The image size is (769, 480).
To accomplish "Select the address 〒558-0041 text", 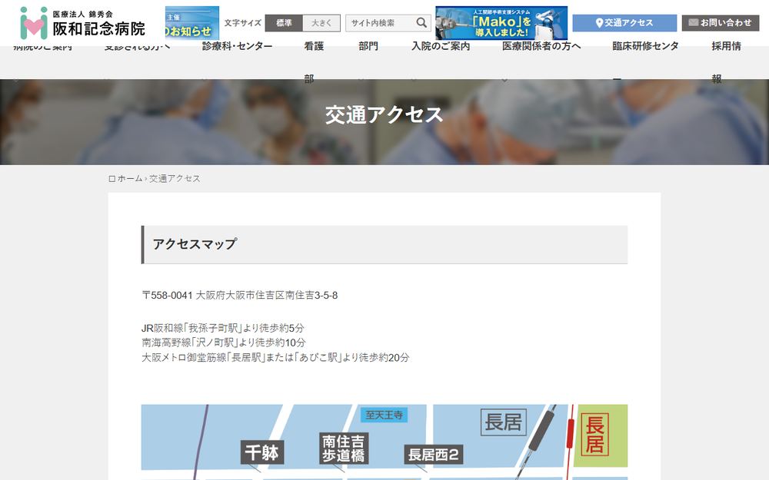I will coord(239,296).
